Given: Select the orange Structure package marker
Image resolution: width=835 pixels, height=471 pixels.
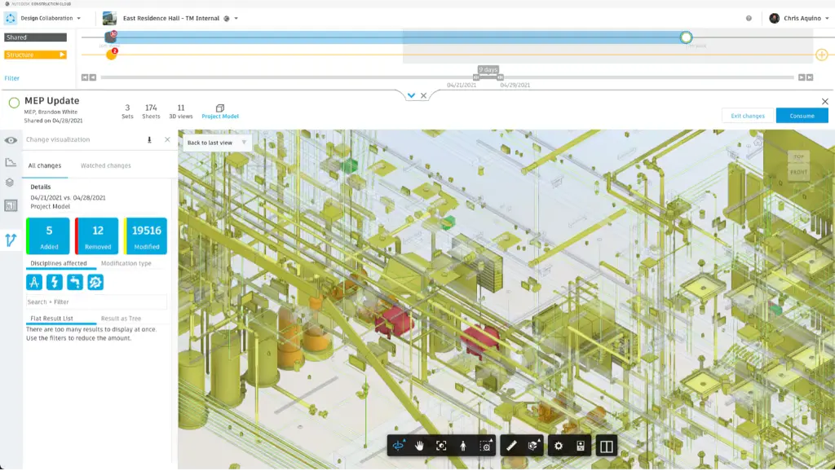Looking at the screenshot, I should point(111,55).
